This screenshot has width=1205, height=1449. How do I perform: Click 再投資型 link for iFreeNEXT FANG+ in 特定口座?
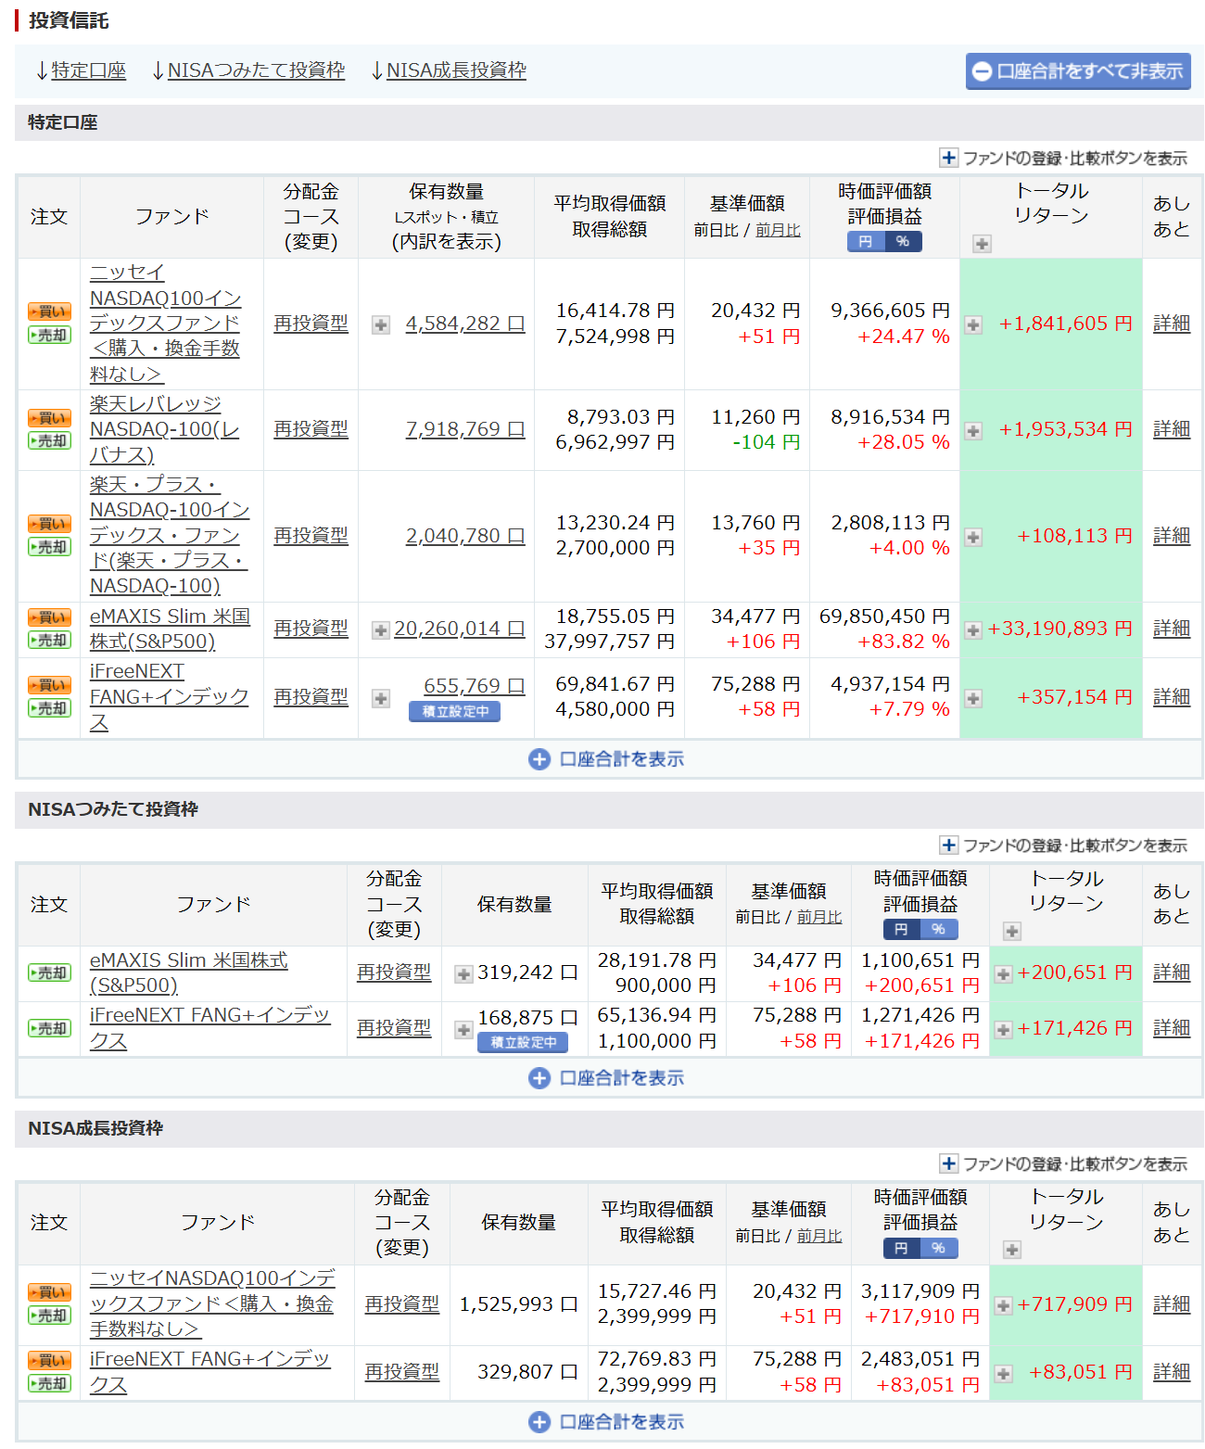tap(311, 697)
